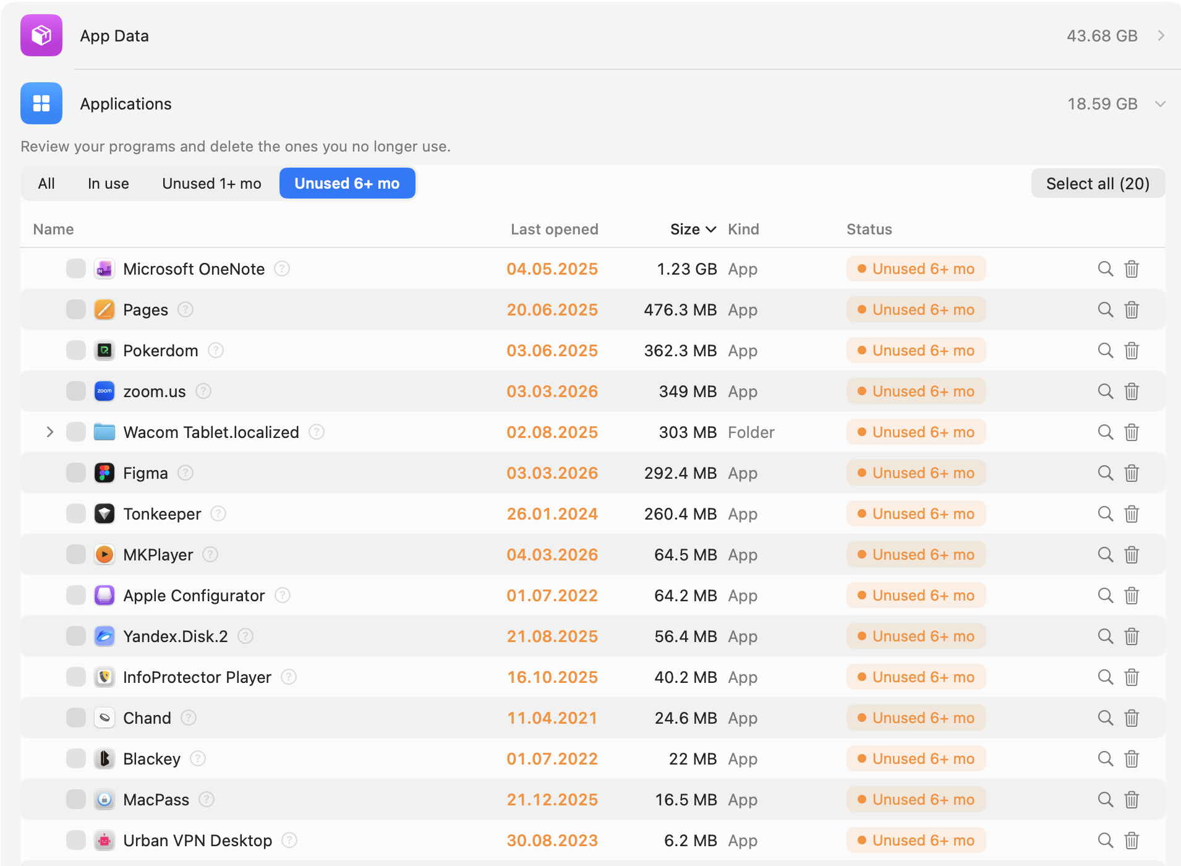Show info for Urban VPN Desktop
This screenshot has width=1181, height=866.
pos(289,840)
